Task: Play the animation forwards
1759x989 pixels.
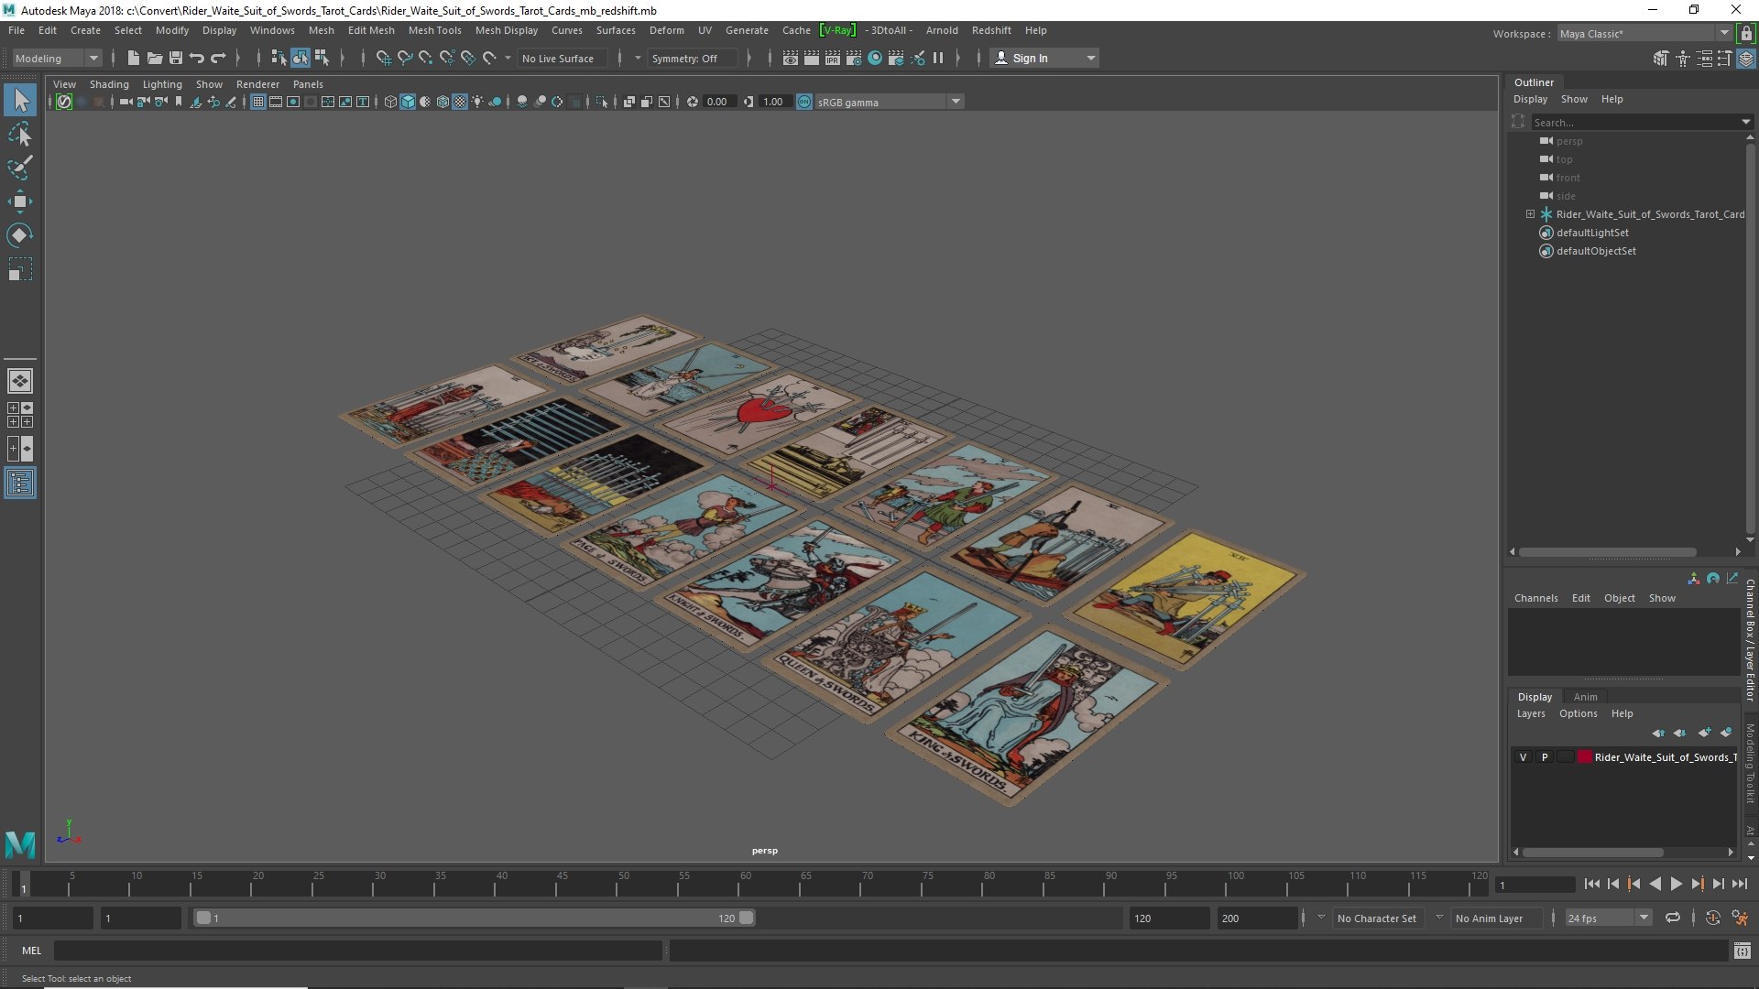Action: (1676, 884)
